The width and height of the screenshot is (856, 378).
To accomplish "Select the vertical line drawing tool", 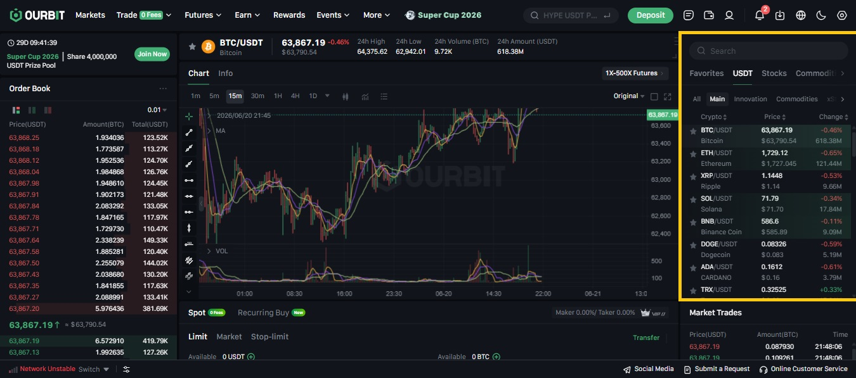I will (x=189, y=228).
